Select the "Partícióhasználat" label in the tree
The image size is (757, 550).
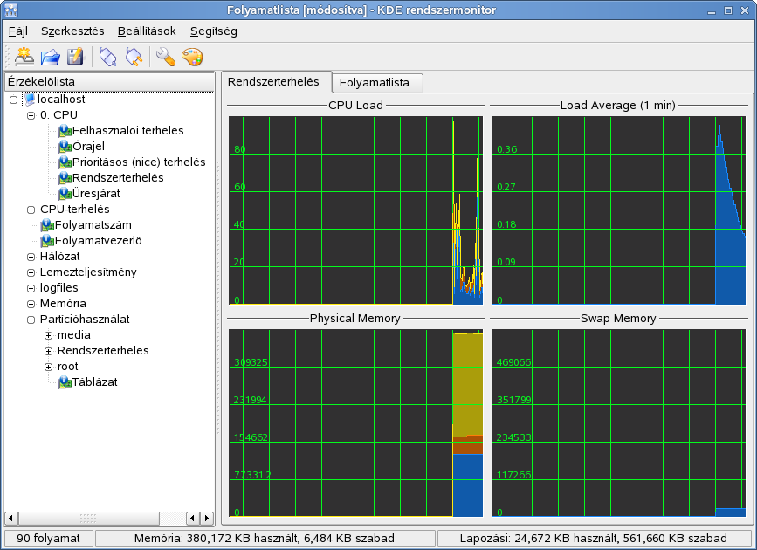tap(85, 320)
